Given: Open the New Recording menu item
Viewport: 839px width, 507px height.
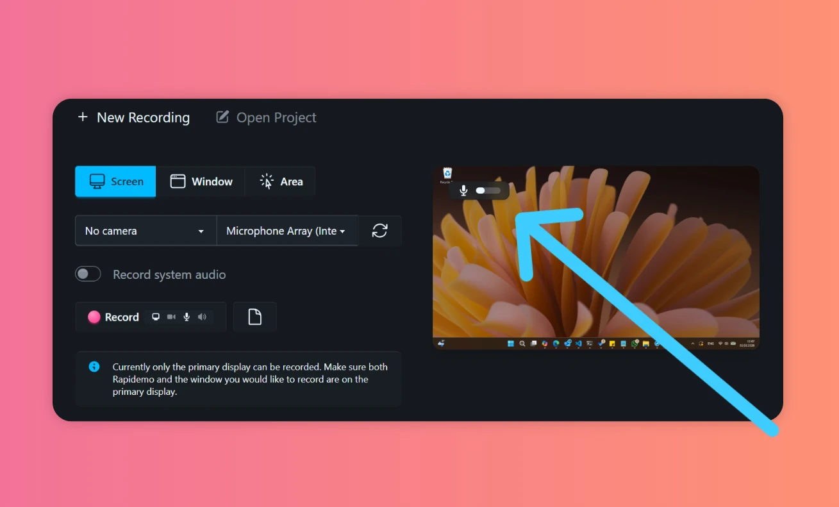Looking at the screenshot, I should pos(133,117).
